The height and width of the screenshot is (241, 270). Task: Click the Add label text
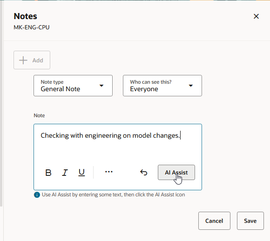[x=38, y=60]
